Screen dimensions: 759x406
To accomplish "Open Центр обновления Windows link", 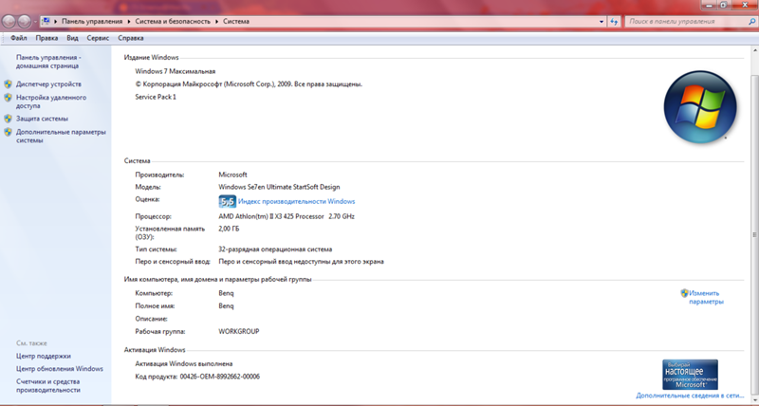I will click(60, 368).
